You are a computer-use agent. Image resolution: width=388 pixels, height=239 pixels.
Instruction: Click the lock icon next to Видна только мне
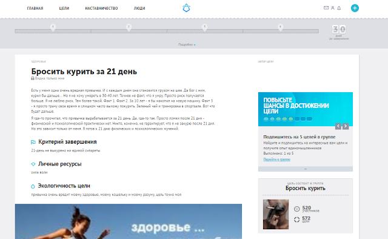pyautogui.click(x=32, y=78)
